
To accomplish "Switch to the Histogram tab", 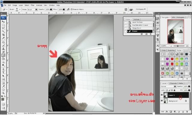I will (180, 17).
